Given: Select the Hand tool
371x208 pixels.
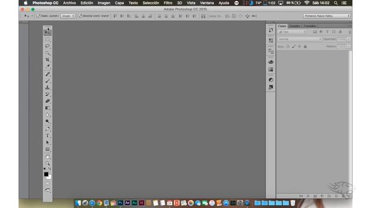Looking at the screenshot, I should tap(48, 157).
